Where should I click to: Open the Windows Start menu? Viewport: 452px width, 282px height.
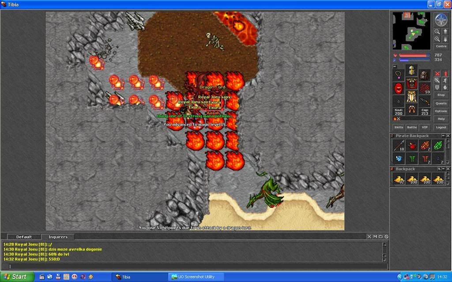point(17,277)
